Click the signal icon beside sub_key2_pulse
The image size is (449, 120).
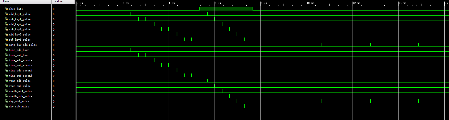6,29
